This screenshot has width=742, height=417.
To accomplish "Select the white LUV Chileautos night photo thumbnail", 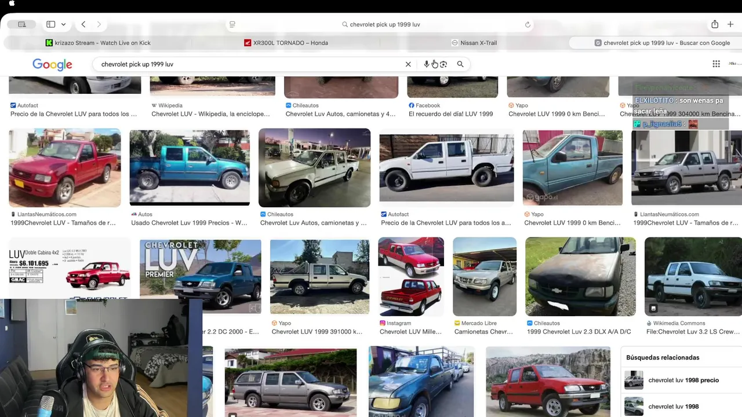I will click(x=314, y=167).
